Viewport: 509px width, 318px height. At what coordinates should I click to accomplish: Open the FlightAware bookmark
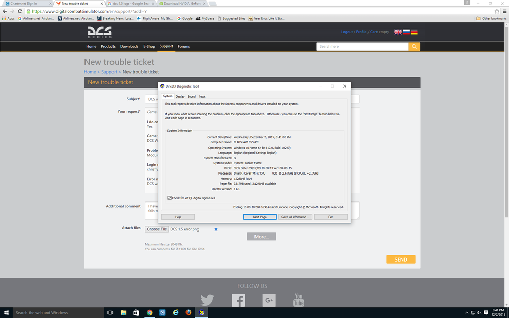coord(155,18)
